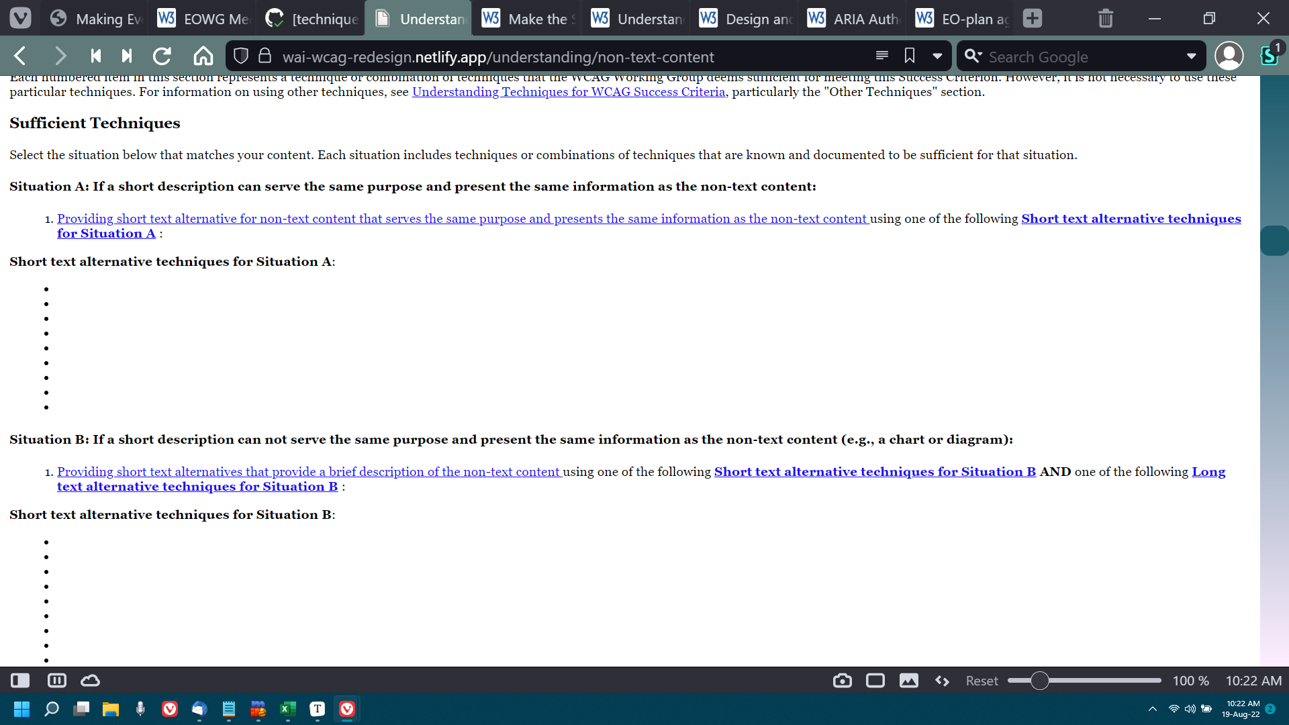Capture a page screenshot with the camera icon
Image resolution: width=1289 pixels, height=725 pixels.
tap(842, 680)
